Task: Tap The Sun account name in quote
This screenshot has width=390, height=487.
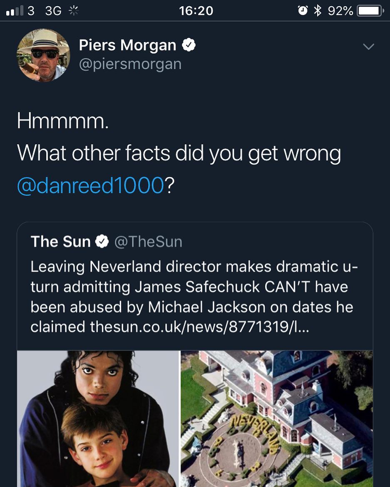Action: [60, 242]
